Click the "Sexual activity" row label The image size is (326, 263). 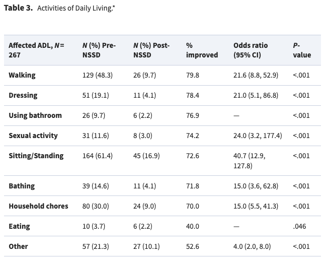tap(33, 136)
